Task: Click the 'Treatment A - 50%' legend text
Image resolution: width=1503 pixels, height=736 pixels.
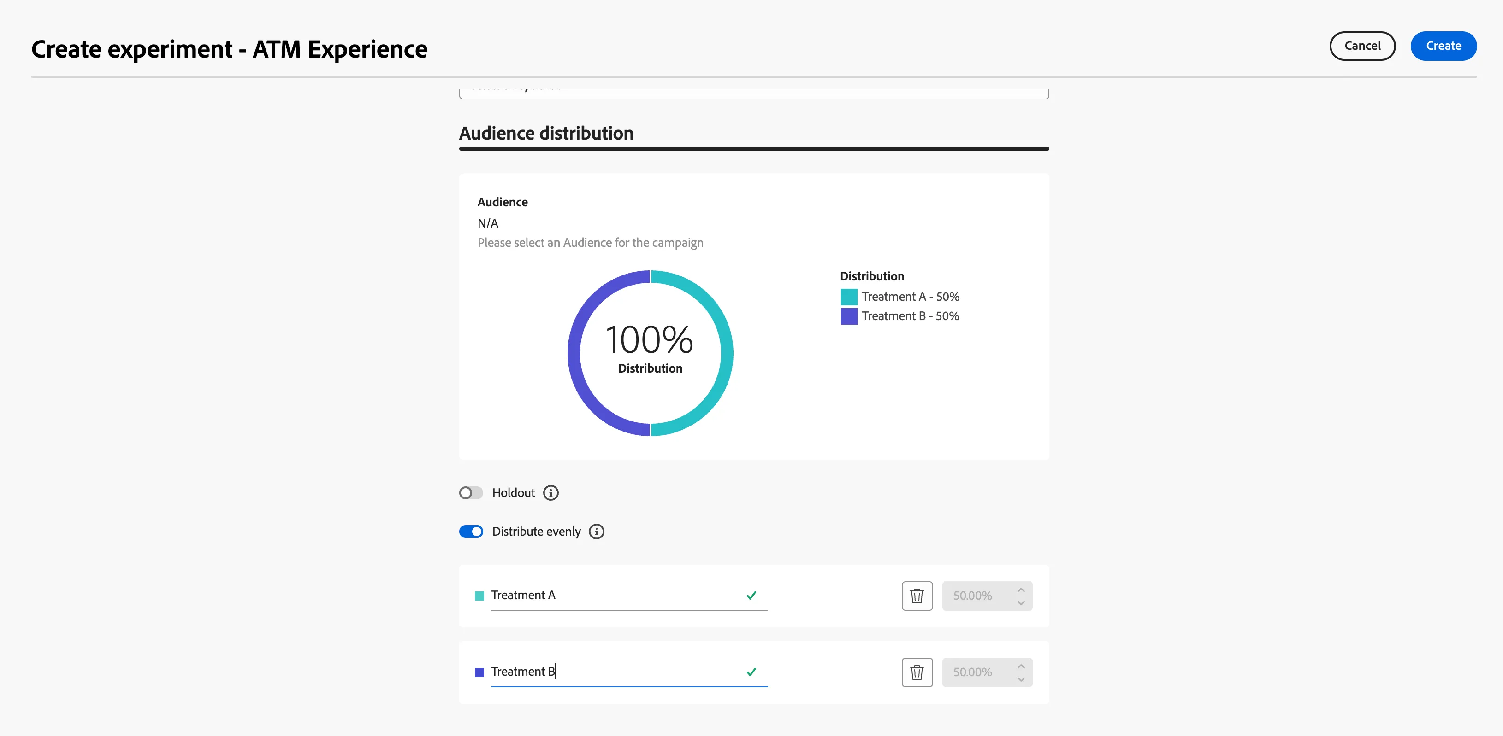Action: point(910,297)
